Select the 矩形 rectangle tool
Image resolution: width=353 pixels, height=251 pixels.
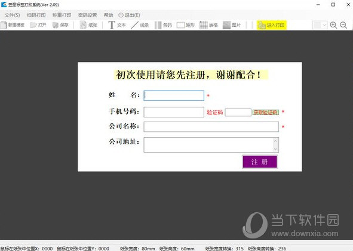pos(186,25)
